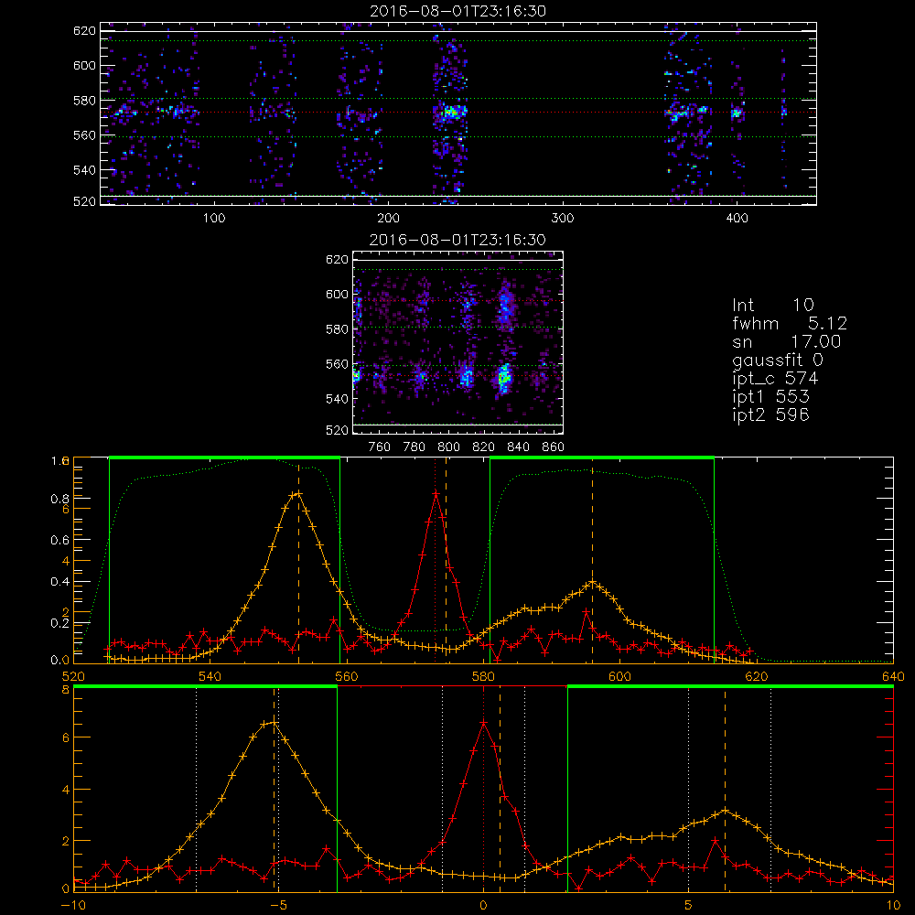The width and height of the screenshot is (915, 915).
Task: Click the orange peak near 6 in the bottom plot
Action: pyautogui.click(x=725, y=810)
